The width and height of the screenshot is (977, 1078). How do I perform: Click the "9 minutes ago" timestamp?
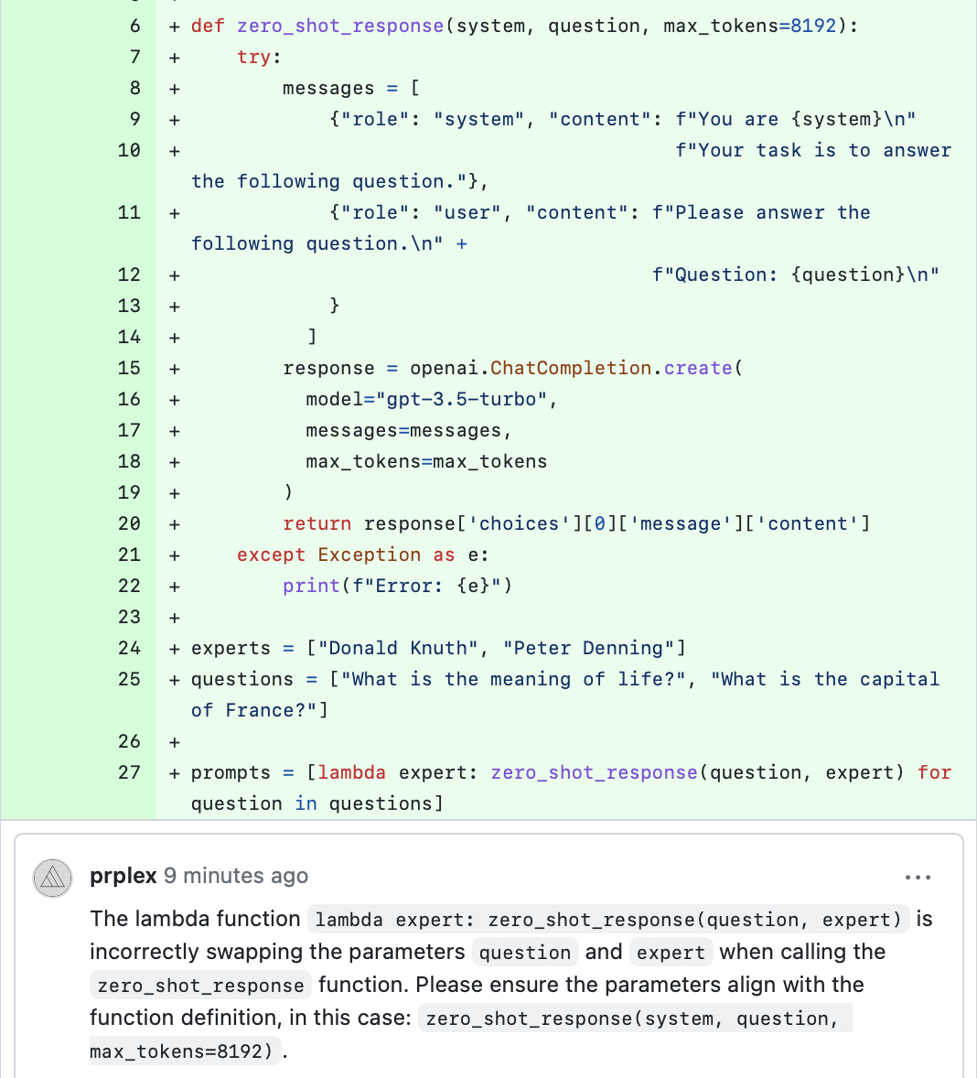tap(236, 876)
